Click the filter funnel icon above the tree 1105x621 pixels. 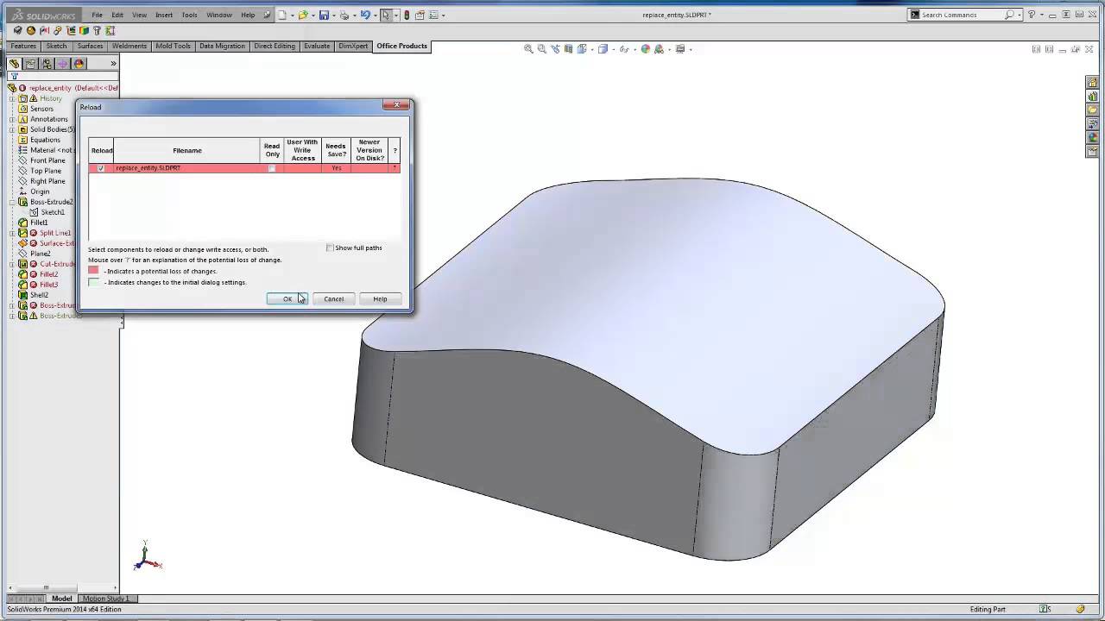[x=14, y=76]
